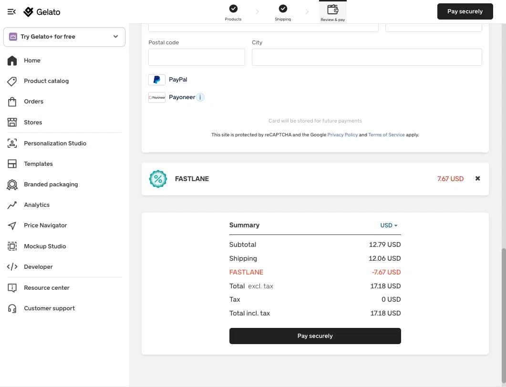
Task: Click the Product catalog tag icon
Action: (x=12, y=81)
